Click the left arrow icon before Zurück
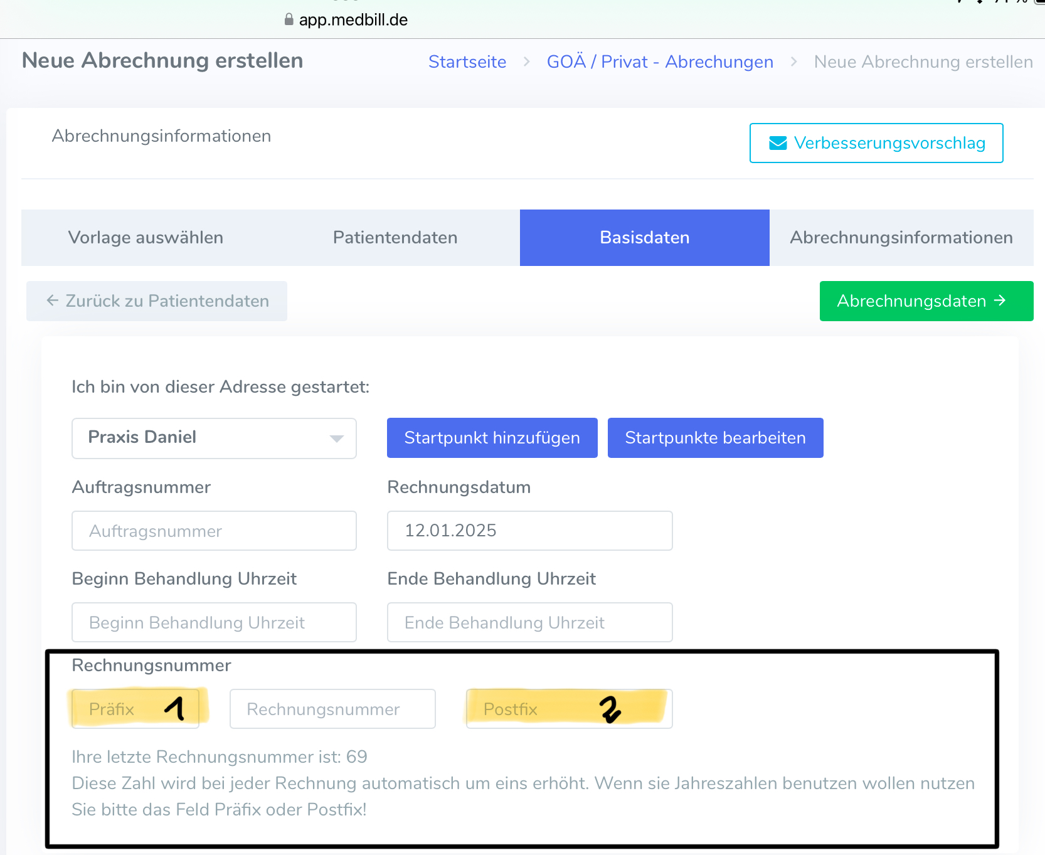This screenshot has height=855, width=1045. click(x=53, y=301)
